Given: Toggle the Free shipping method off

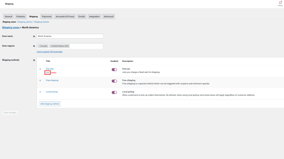Looking at the screenshot, I should pos(114,81).
